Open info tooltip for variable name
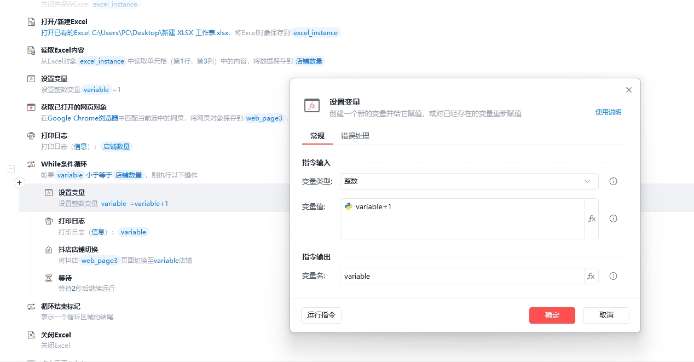 click(x=614, y=276)
